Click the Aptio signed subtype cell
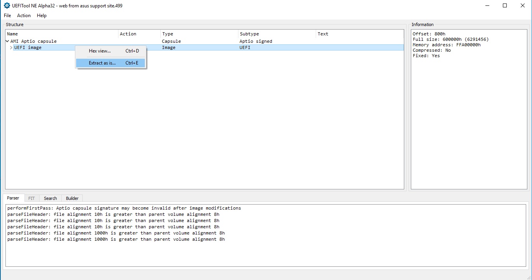 (256, 41)
